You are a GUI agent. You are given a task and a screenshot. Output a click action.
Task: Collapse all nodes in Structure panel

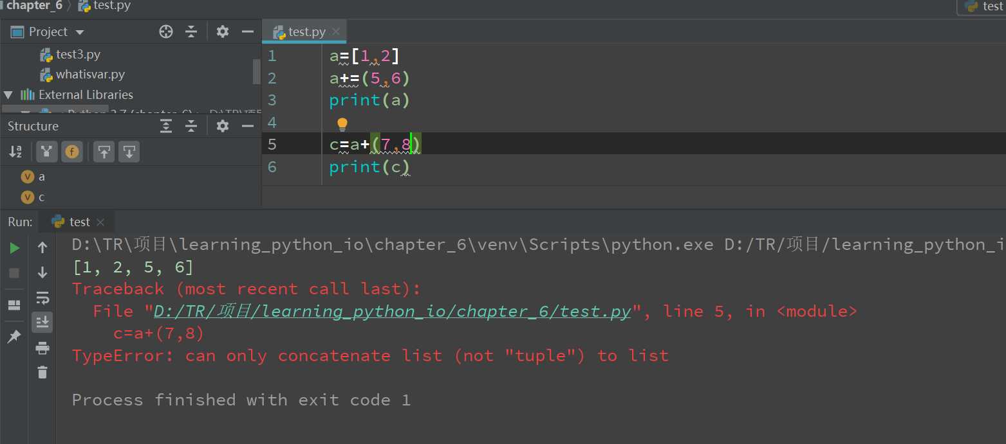(x=191, y=126)
